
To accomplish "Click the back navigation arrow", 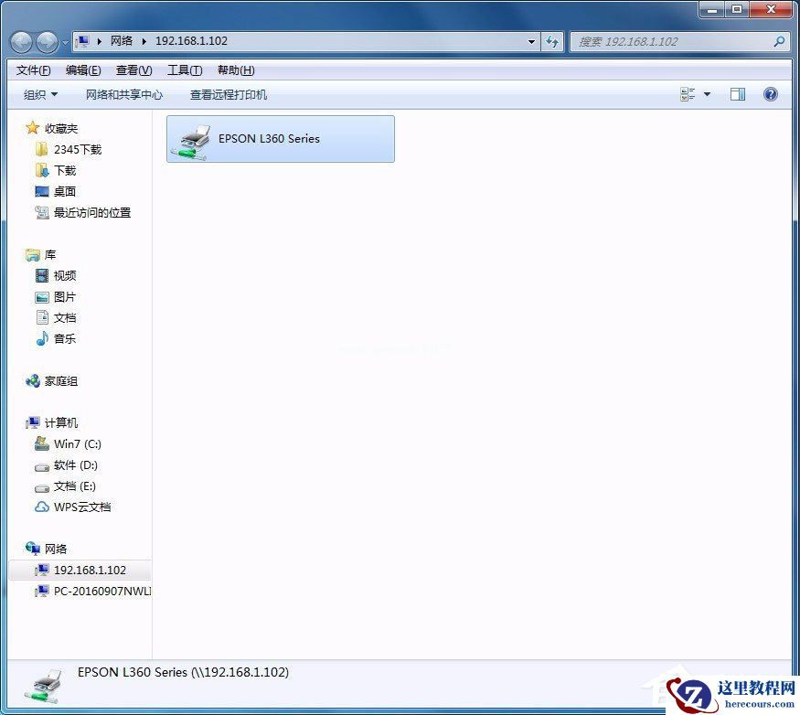I will [x=20, y=42].
